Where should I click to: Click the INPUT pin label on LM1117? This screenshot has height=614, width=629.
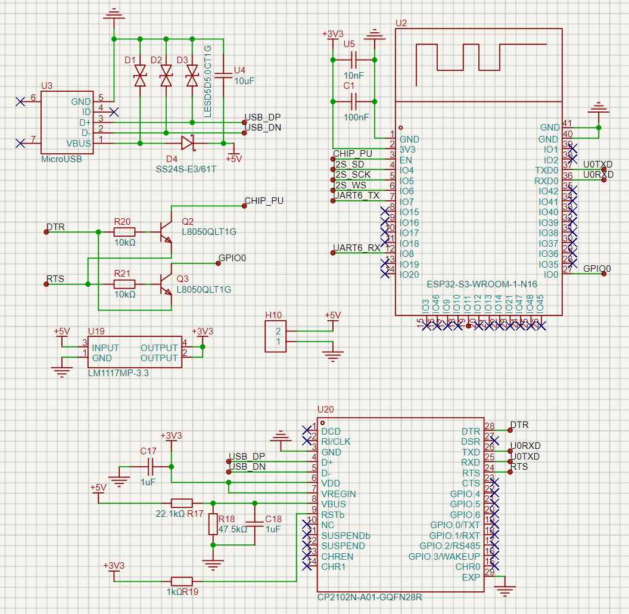click(x=105, y=348)
